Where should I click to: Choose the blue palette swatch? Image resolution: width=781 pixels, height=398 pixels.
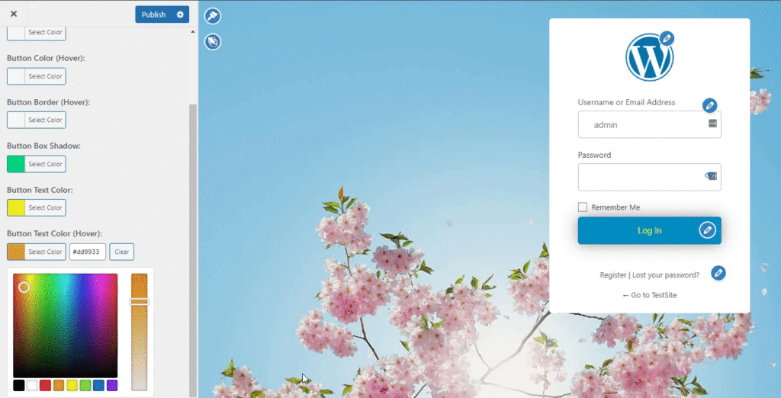tap(98, 385)
